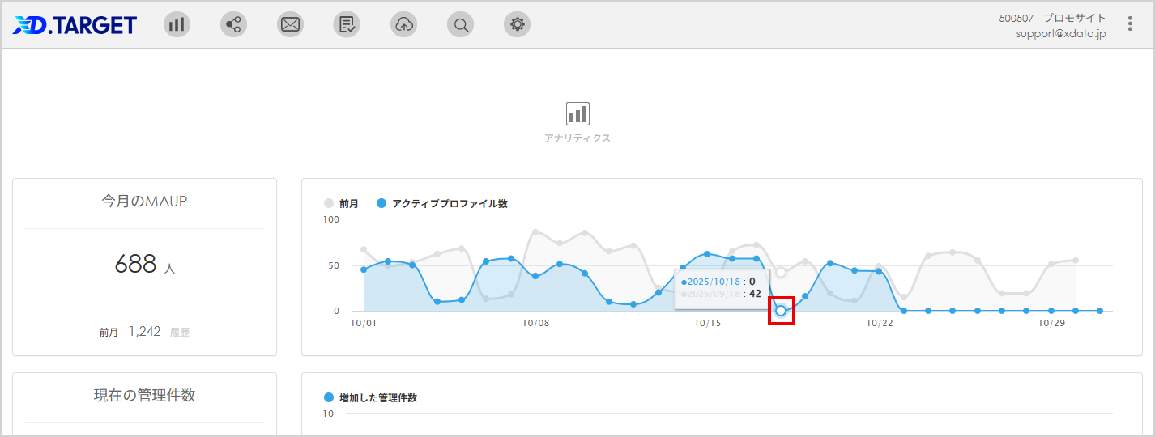Click the form checklist icon

347,24
